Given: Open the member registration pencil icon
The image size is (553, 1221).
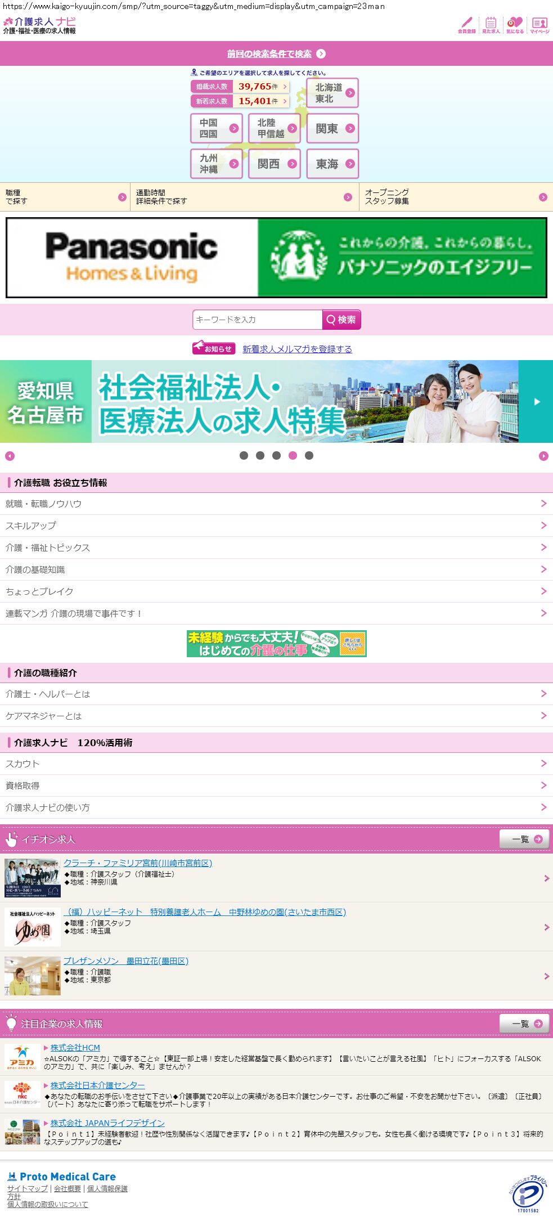Looking at the screenshot, I should coord(466,25).
